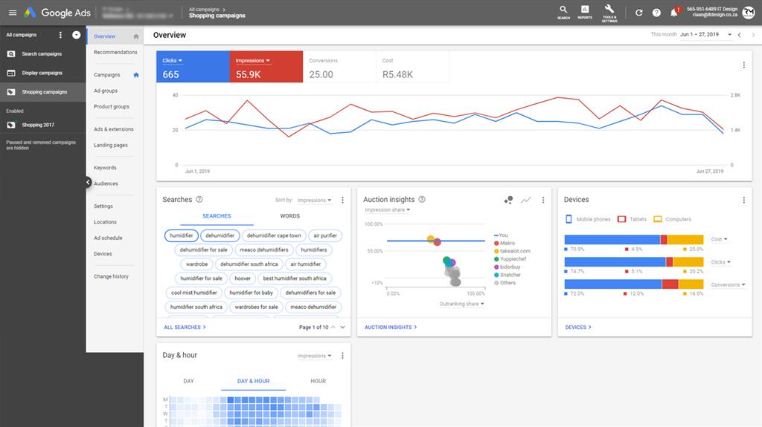Expand the Searches Sort by Impressions dropdown
Screen dimensions: 762x427
pyautogui.click(x=314, y=201)
